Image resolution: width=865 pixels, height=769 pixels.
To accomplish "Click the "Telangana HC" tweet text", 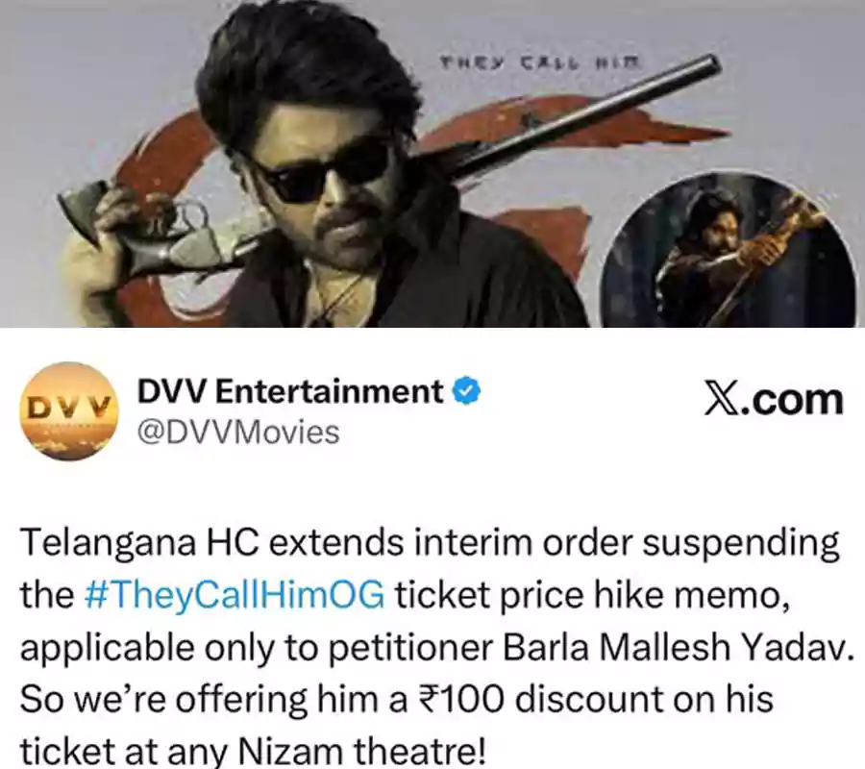I will click(139, 543).
